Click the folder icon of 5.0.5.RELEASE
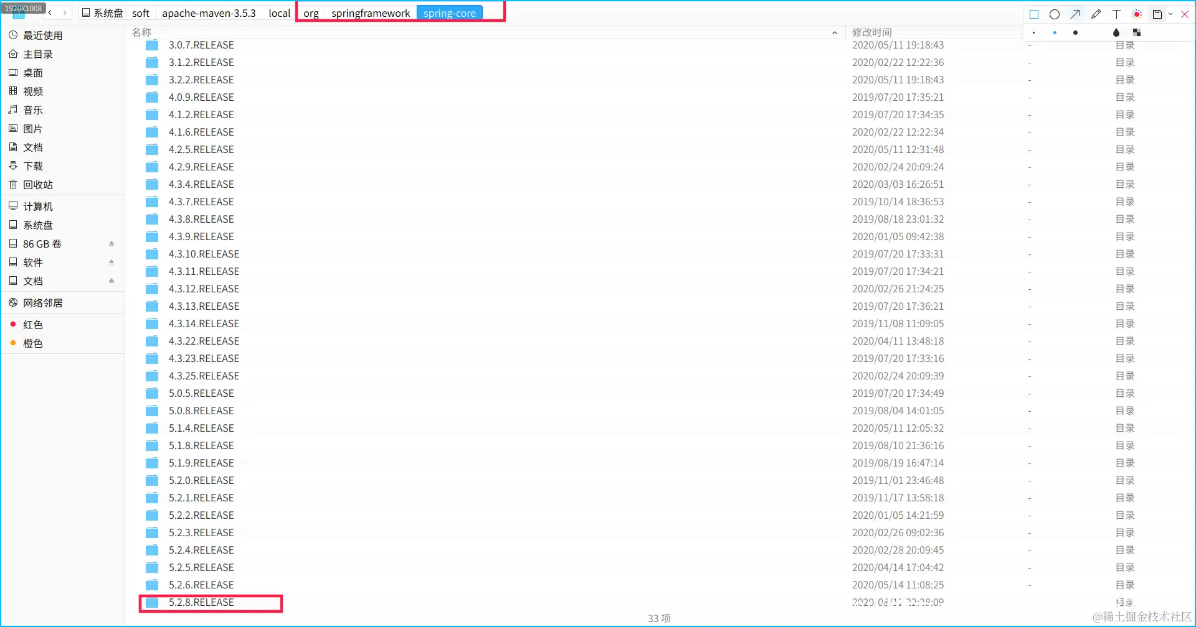Screen dimensions: 1196x627 [152, 394]
